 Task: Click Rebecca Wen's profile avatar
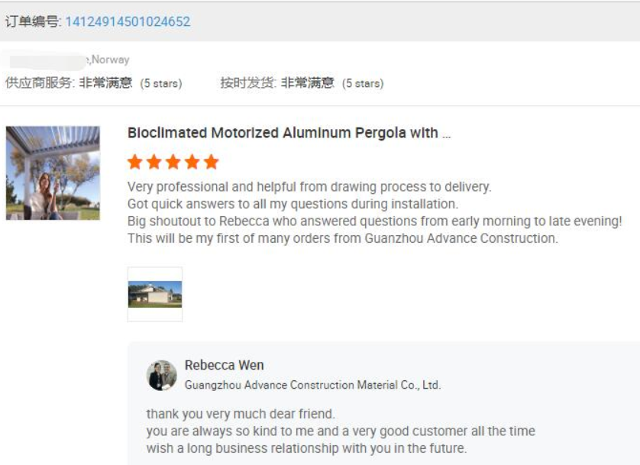(162, 375)
